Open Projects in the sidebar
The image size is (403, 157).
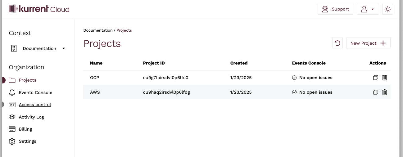[x=27, y=80]
